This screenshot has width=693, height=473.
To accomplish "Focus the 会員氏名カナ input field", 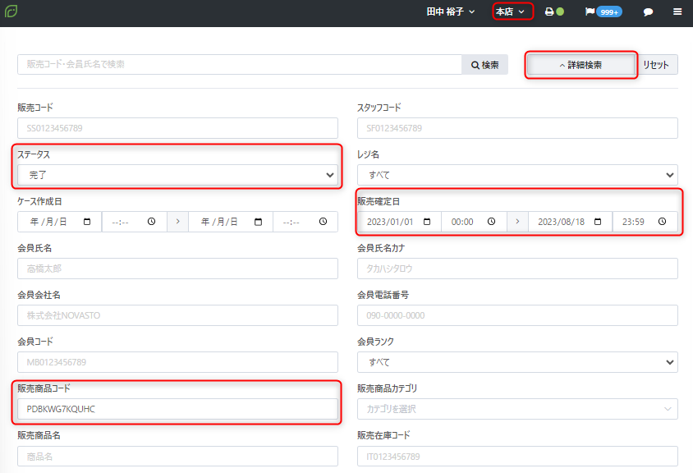I will pyautogui.click(x=517, y=269).
